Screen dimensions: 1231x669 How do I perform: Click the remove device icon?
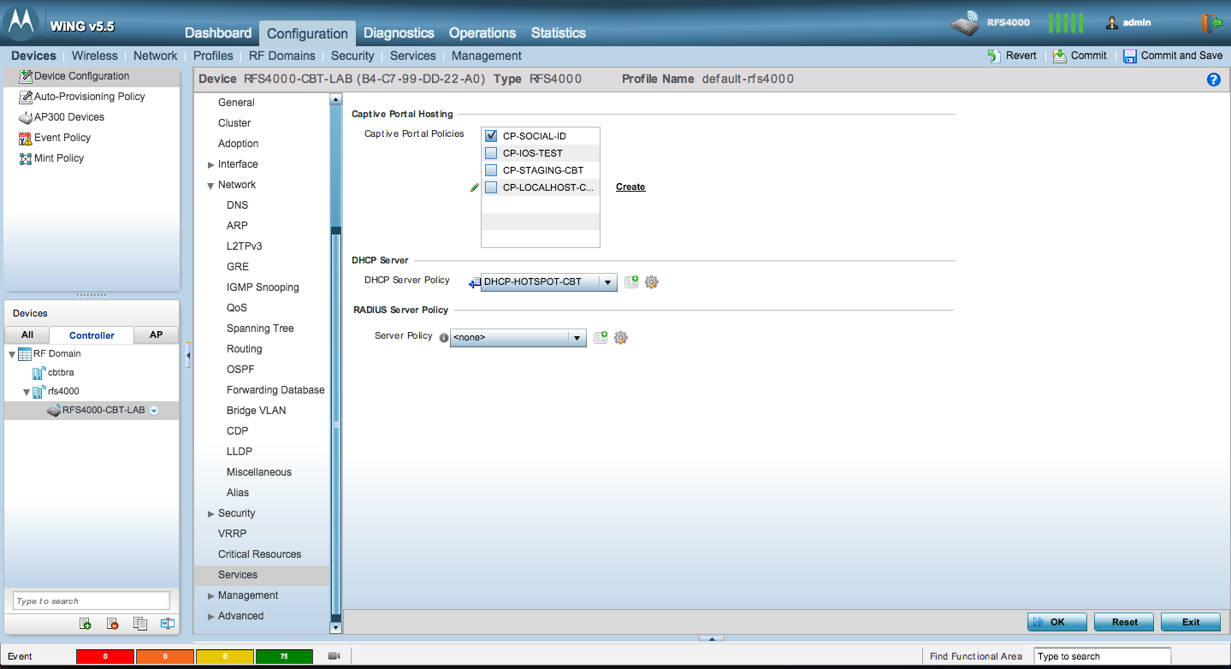[113, 624]
